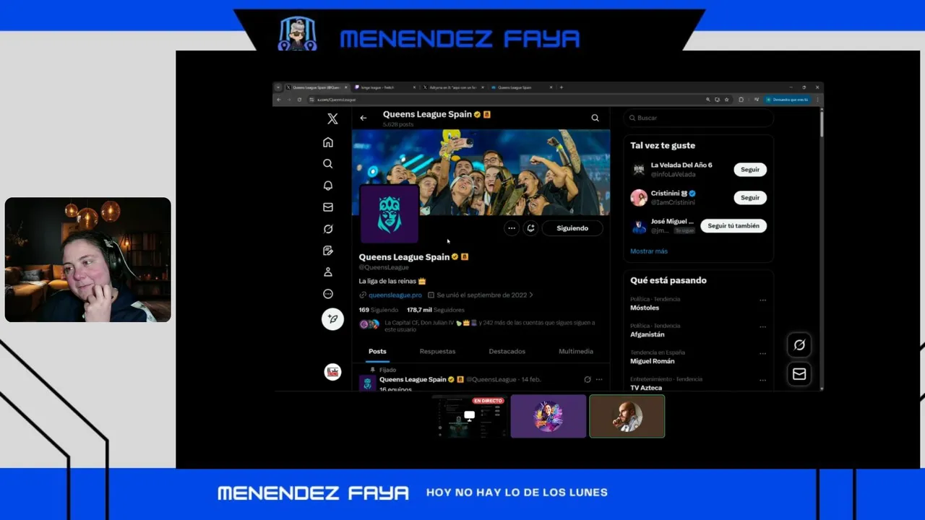Screen dimensions: 925x520
Task: Go back with the profile arrow
Action: click(363, 118)
